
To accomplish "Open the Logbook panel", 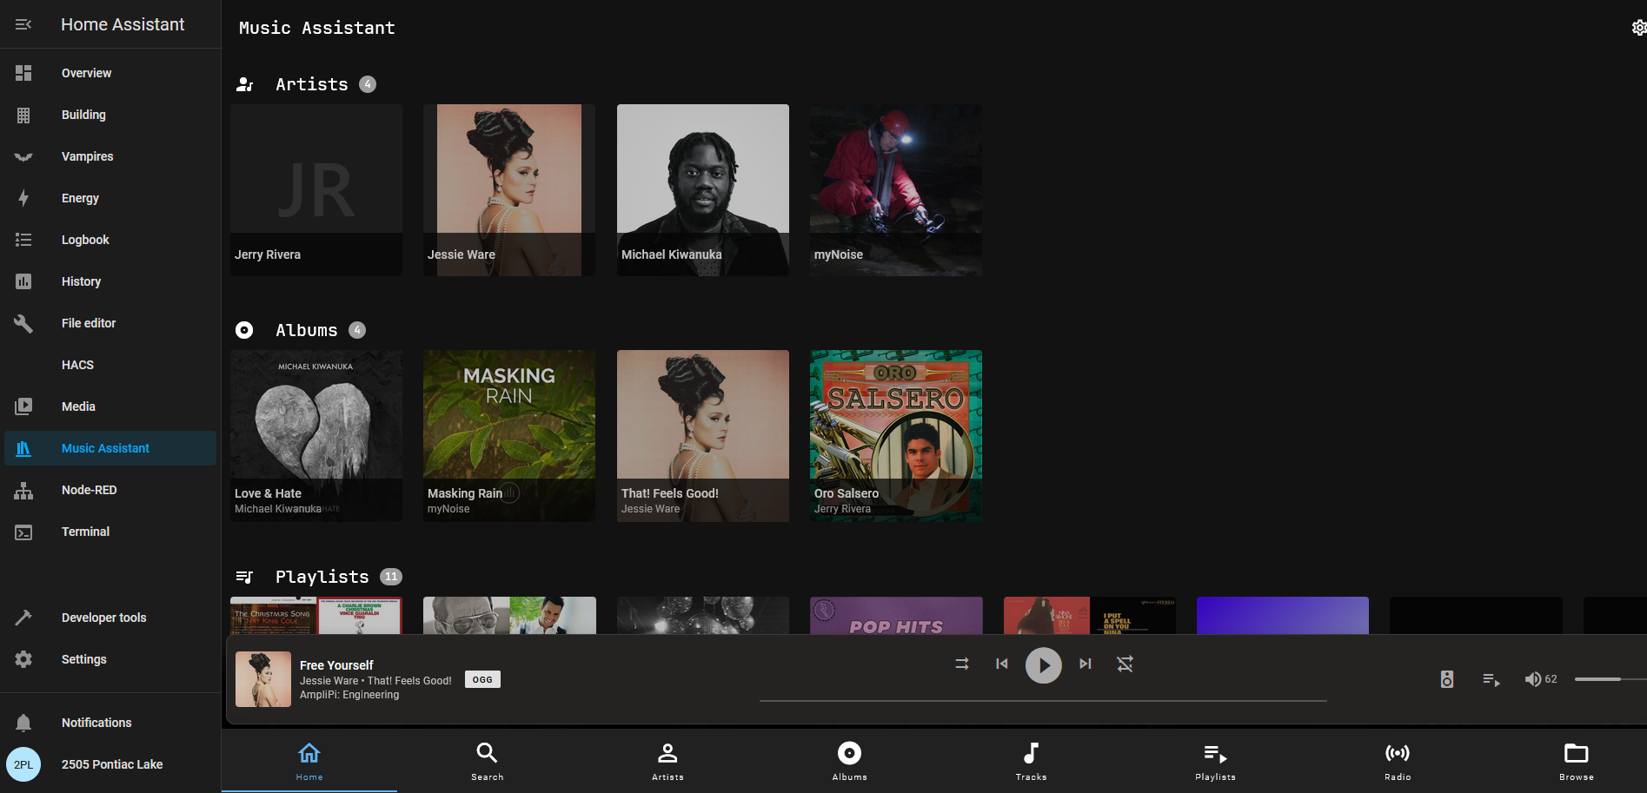I will pos(110,240).
